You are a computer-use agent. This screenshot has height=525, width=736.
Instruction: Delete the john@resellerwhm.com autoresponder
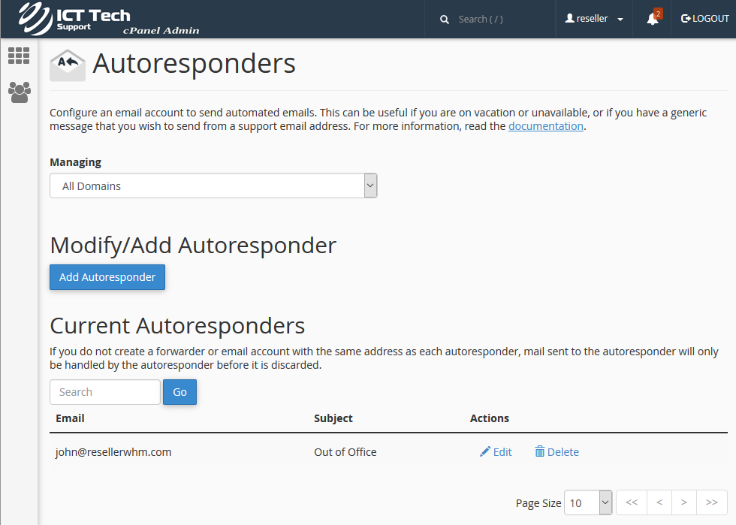pyautogui.click(x=557, y=452)
